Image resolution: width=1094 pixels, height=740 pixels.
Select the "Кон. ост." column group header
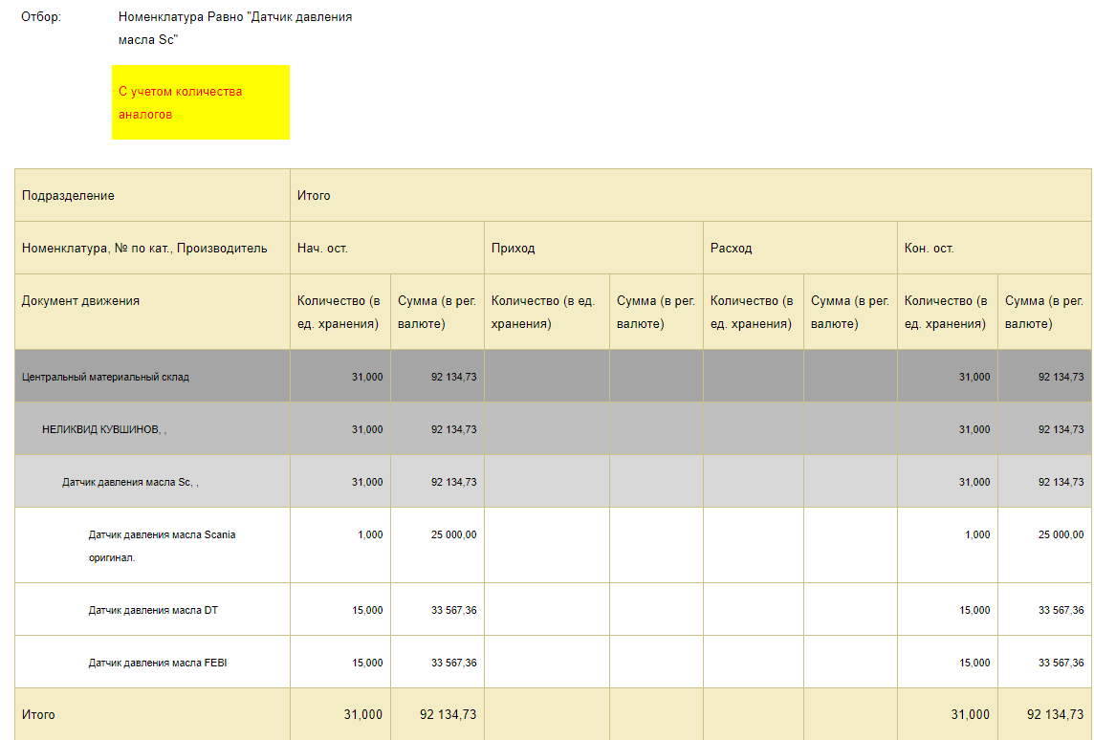point(929,248)
